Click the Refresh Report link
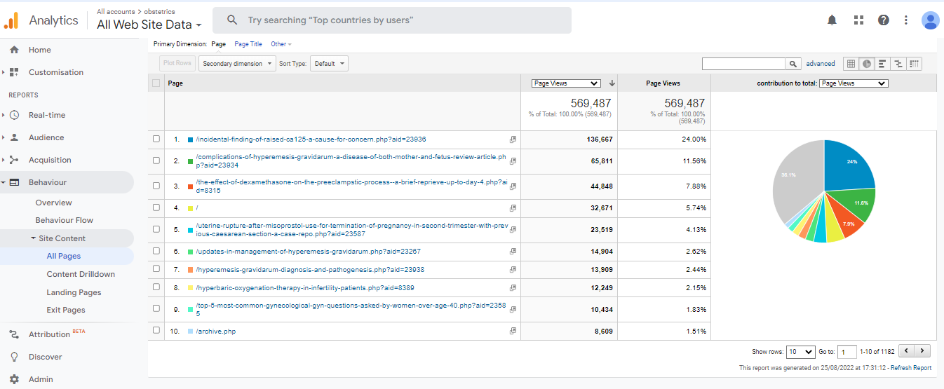The image size is (944, 389). (x=911, y=368)
